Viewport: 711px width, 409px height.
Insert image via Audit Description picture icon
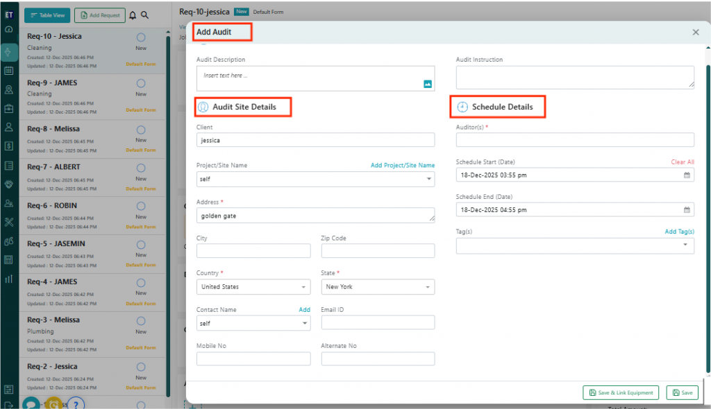[x=428, y=84]
